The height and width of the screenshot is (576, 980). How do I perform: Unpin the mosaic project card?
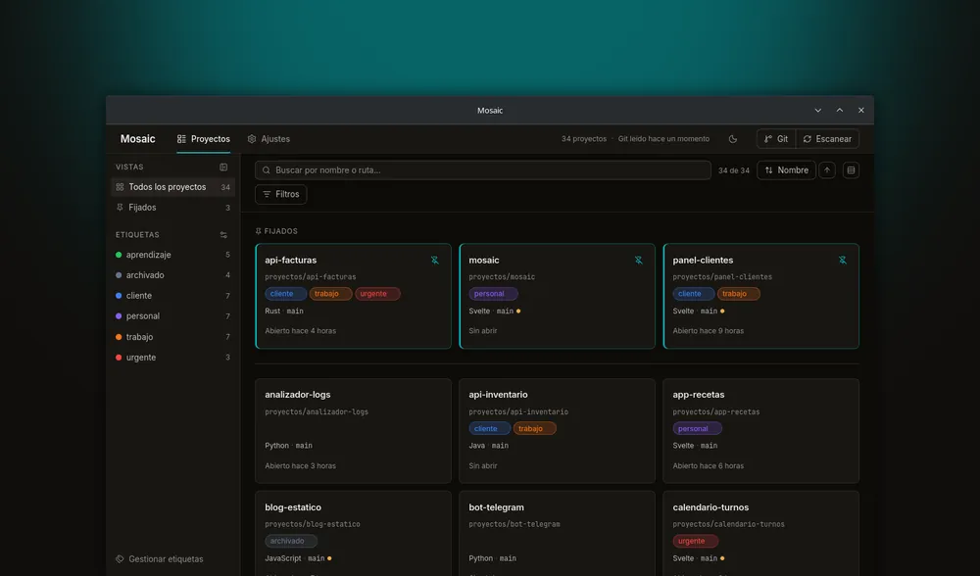coord(638,260)
